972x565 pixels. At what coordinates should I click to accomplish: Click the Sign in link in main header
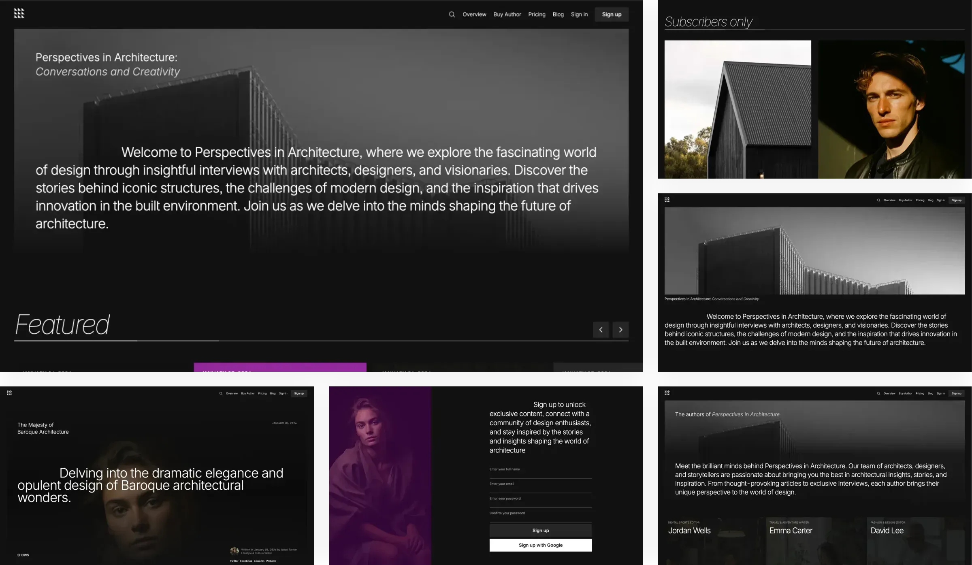[x=579, y=15]
